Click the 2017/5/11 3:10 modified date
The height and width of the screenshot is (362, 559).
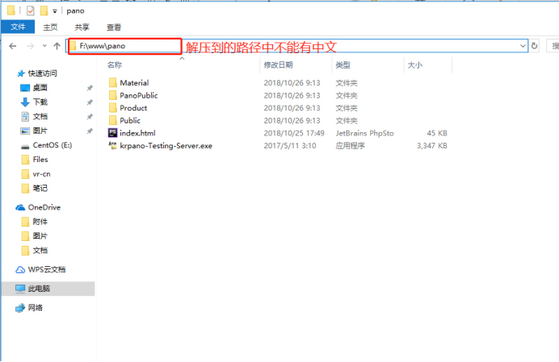290,146
